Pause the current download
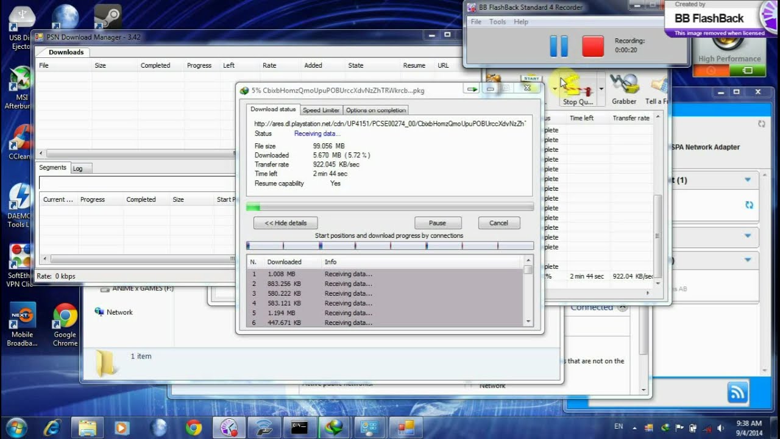The image size is (780, 439). click(438, 223)
